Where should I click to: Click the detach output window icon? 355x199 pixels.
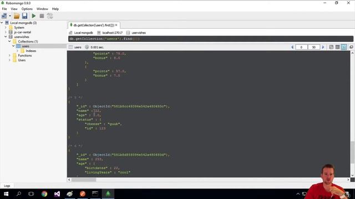click(351, 47)
